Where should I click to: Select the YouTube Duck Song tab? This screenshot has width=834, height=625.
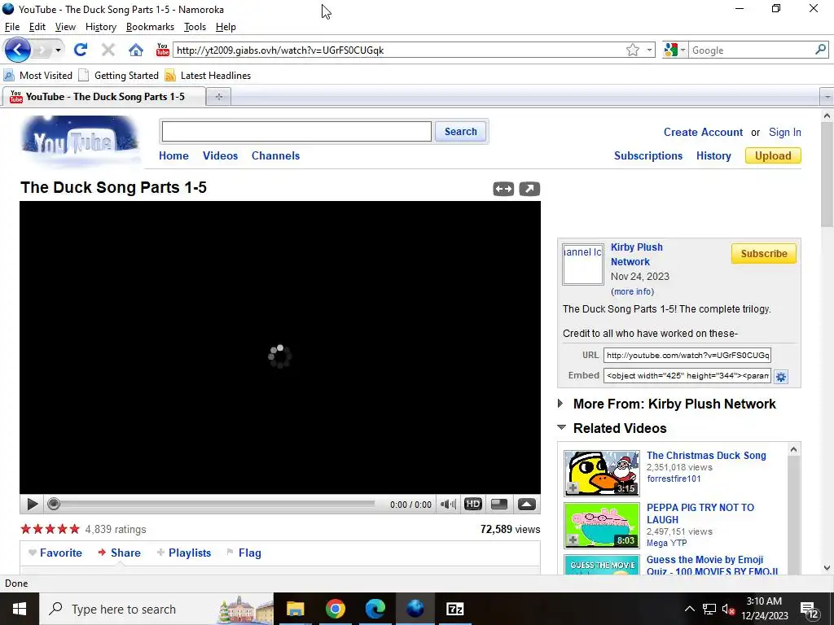point(104,97)
